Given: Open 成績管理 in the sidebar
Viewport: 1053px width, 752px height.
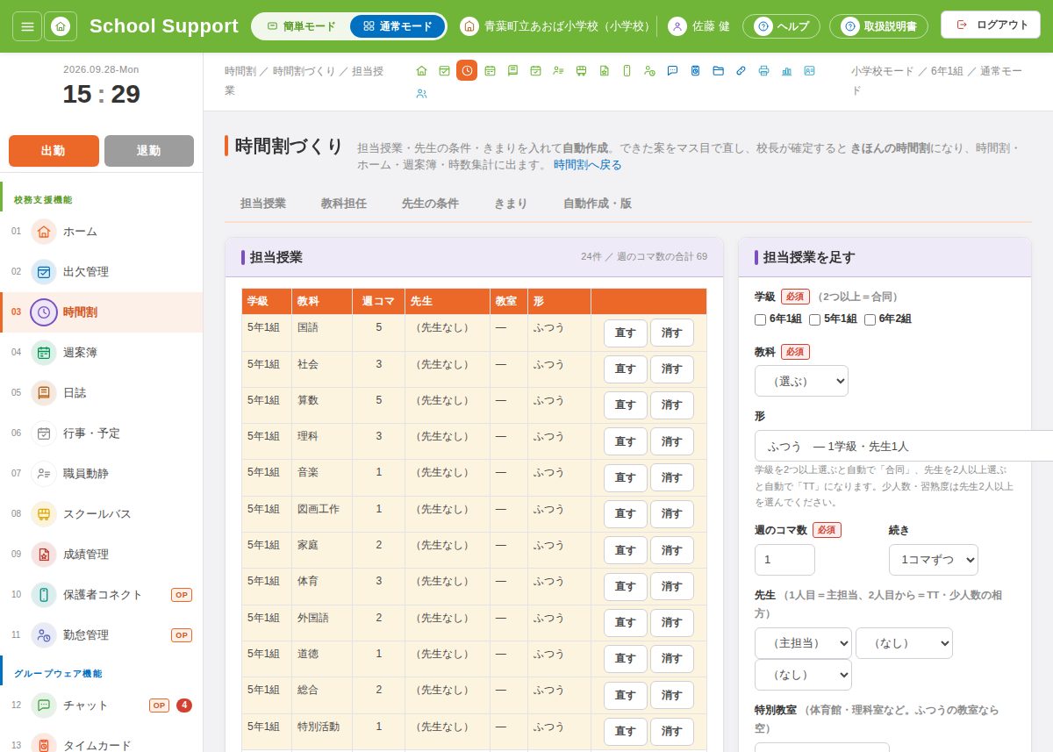Looking at the screenshot, I should [102, 555].
